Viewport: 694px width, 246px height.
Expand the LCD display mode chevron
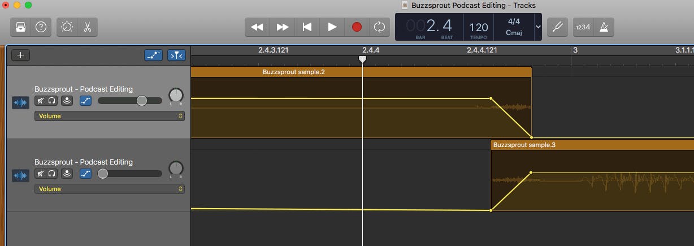[537, 27]
